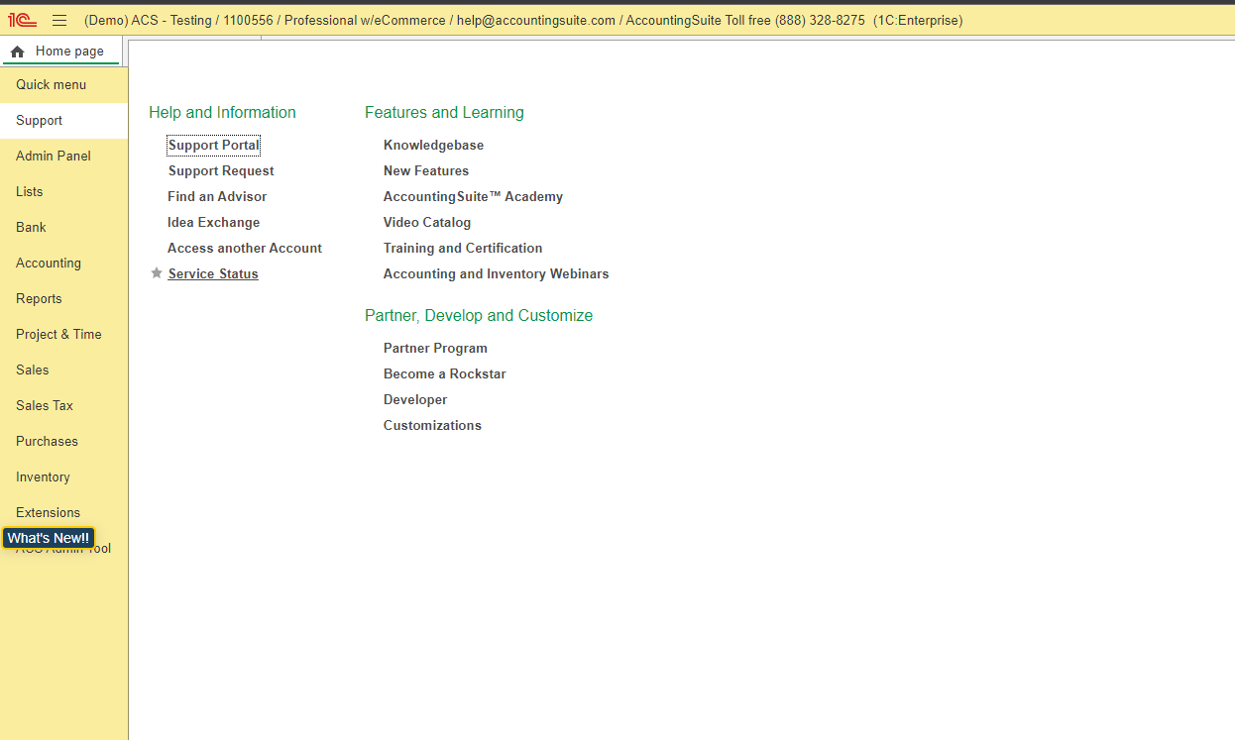The height and width of the screenshot is (740, 1235).
Task: Click the star beside Service Status
Action: 157,273
